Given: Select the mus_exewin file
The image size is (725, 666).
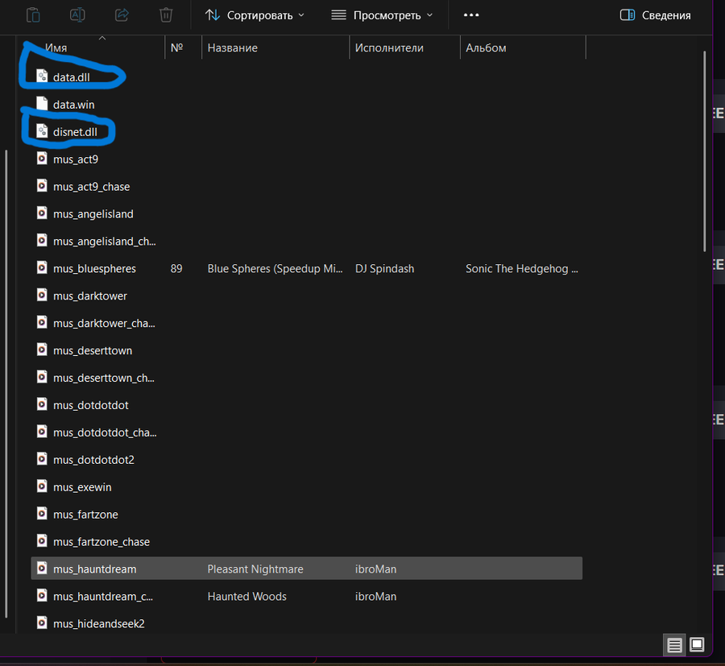Looking at the screenshot, I should click(82, 487).
